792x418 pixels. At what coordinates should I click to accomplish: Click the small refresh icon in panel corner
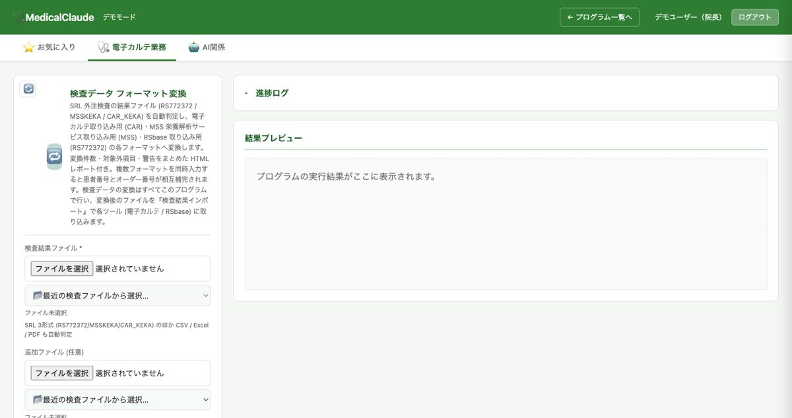pos(28,88)
